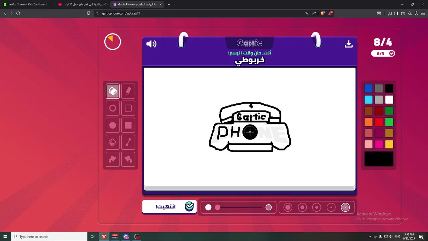
Task: Pick the dark gray color swatch
Action: (379, 88)
